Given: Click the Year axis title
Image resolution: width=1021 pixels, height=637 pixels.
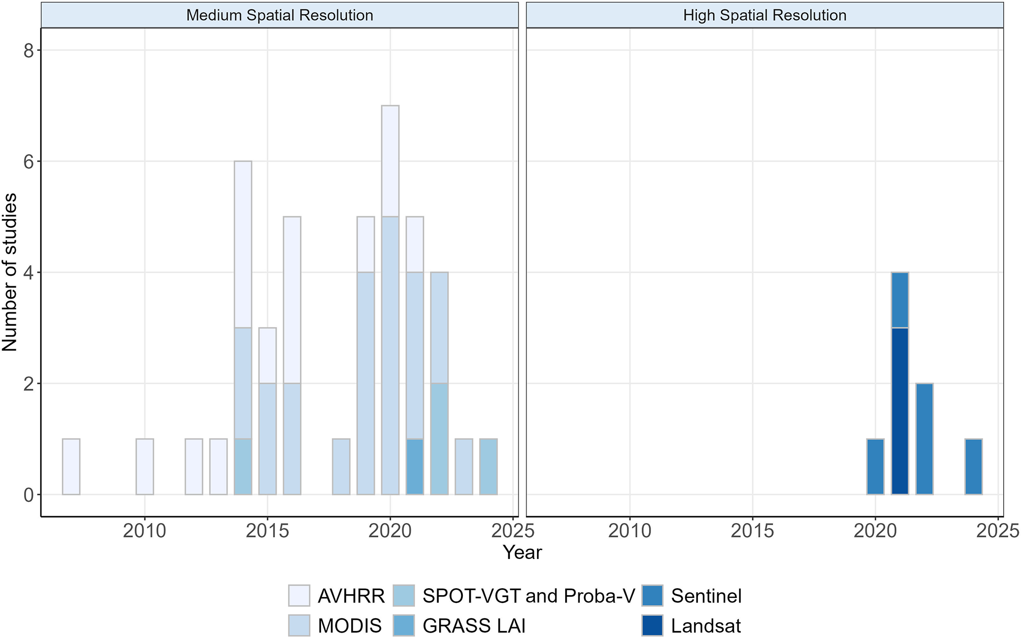Looking at the screenshot, I should pos(522,552).
